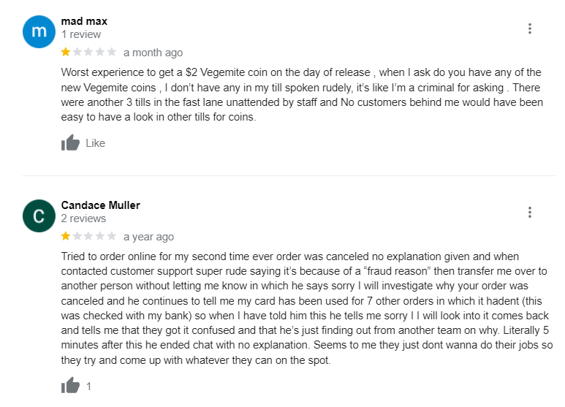Click the last grey star in Candace's rating
Image resolution: width=565 pixels, height=407 pixels.
coord(112,236)
